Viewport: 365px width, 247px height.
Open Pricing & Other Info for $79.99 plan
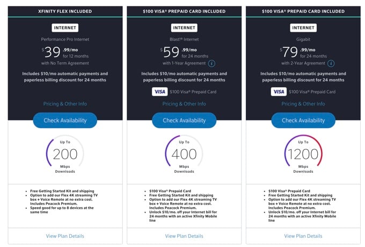coord(303,104)
